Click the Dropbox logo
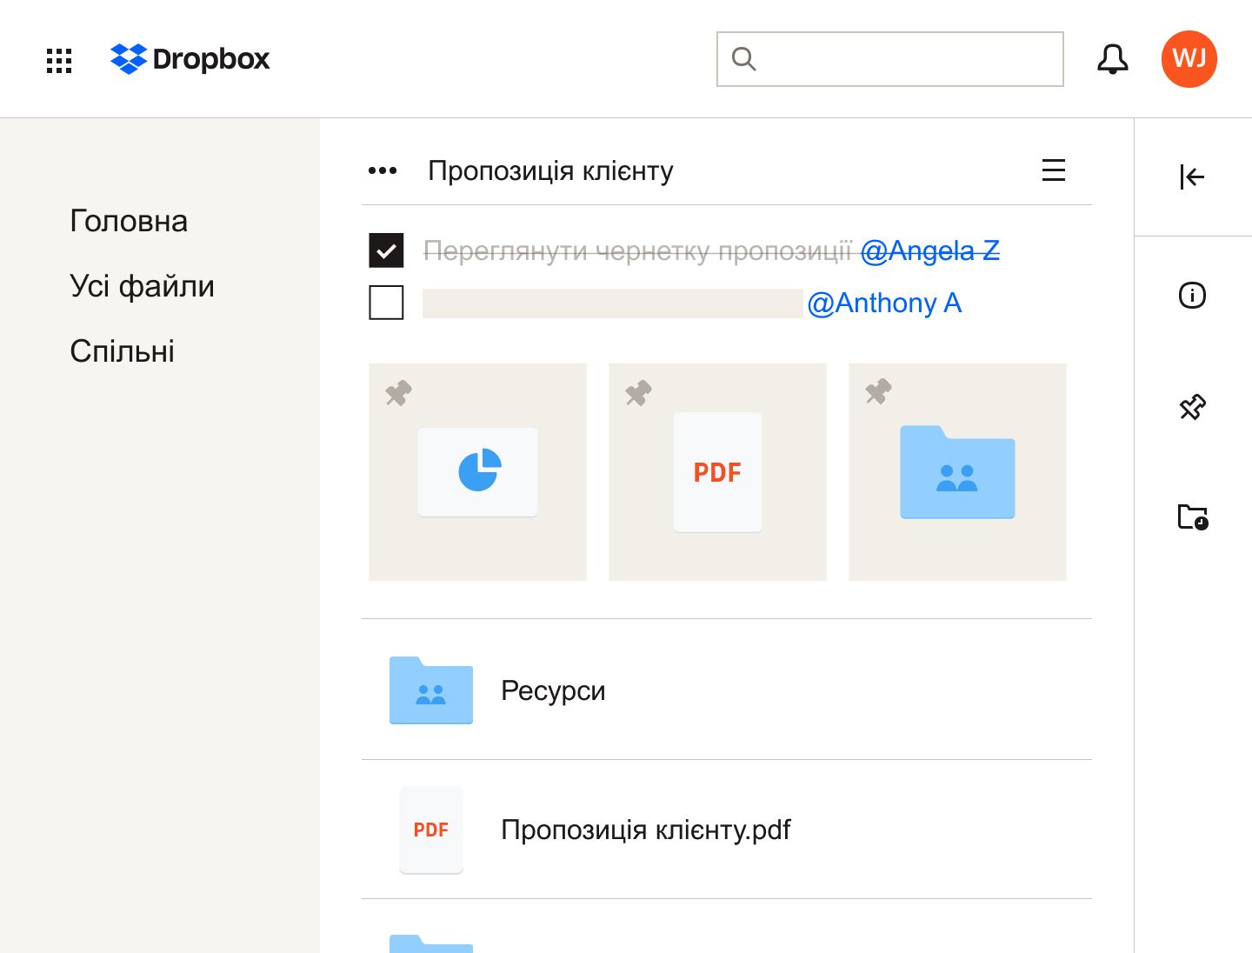 click(x=190, y=59)
